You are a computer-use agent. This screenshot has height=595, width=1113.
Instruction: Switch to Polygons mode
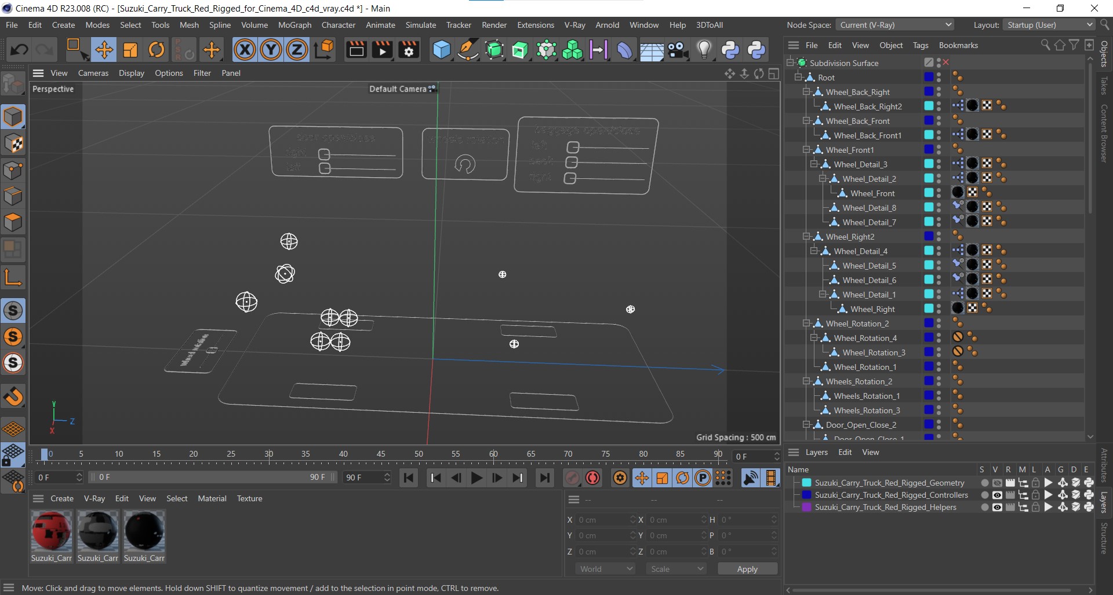pos(13,222)
